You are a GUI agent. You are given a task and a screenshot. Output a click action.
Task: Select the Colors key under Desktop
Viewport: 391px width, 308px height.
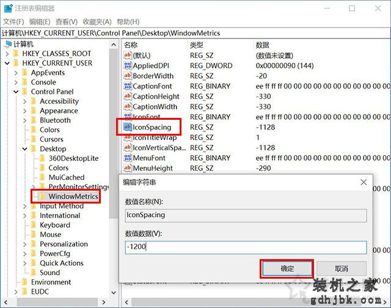[59, 168]
